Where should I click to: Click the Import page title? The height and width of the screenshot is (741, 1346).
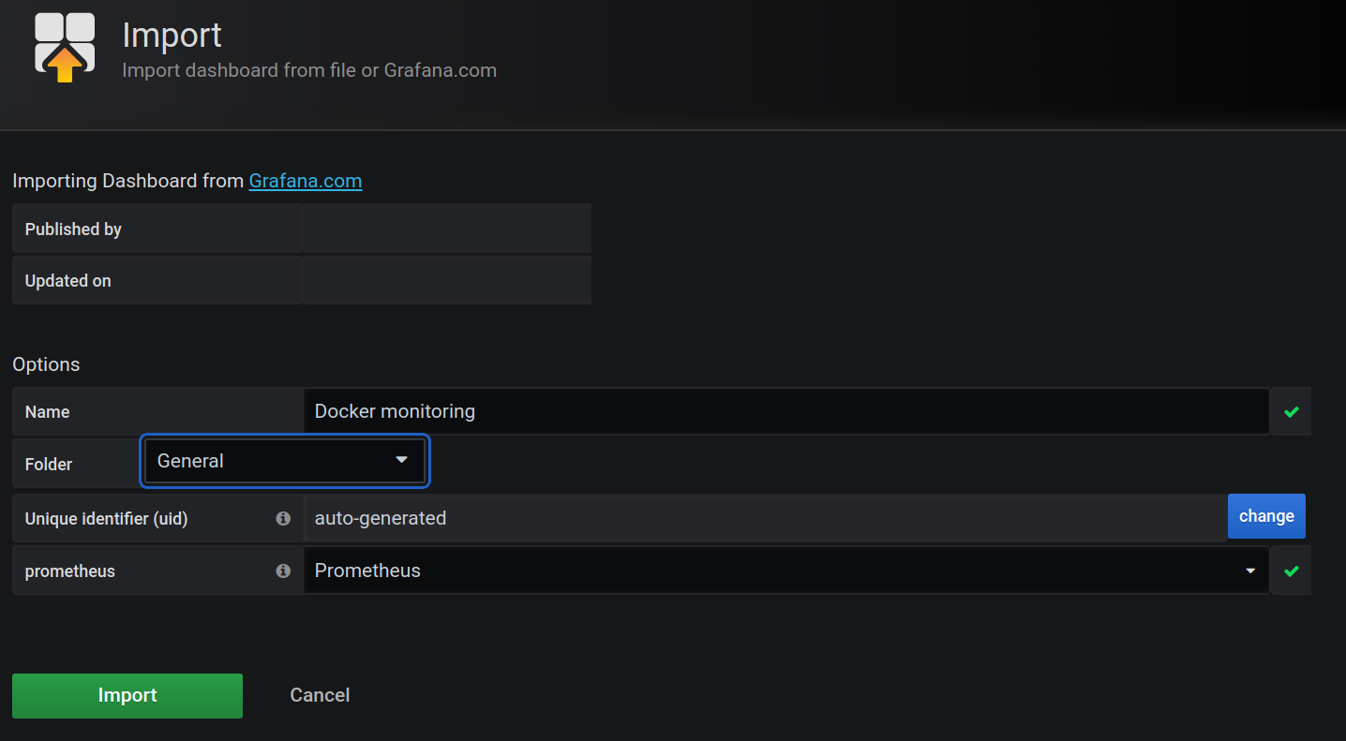(x=172, y=35)
